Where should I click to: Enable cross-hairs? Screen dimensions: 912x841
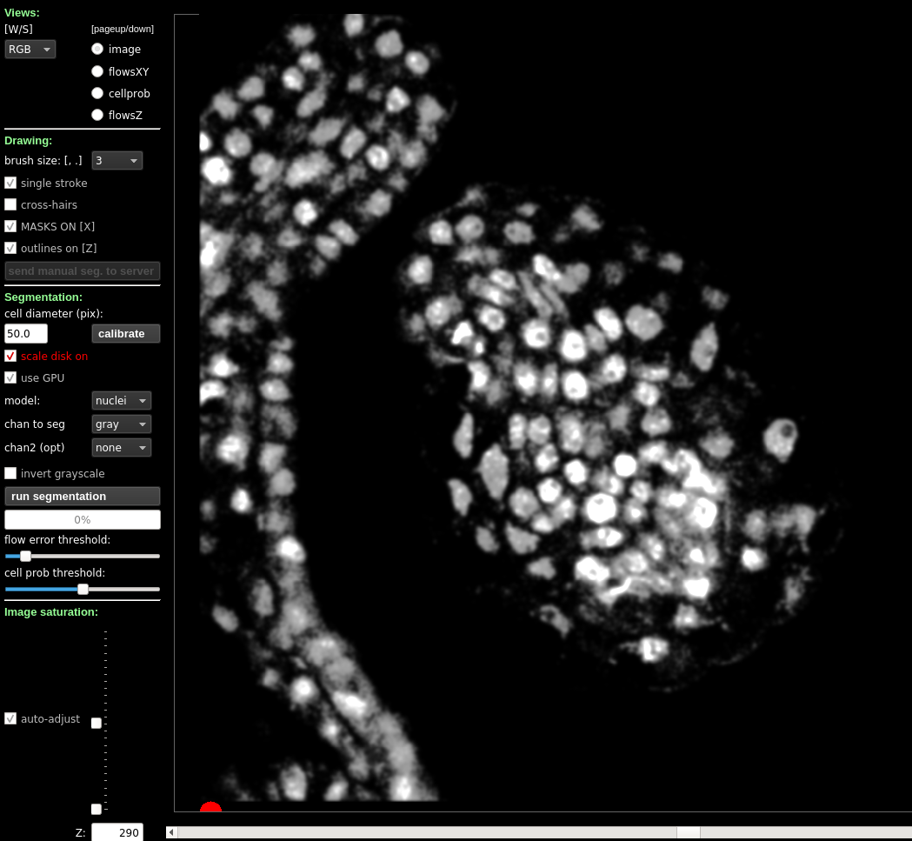coord(10,204)
